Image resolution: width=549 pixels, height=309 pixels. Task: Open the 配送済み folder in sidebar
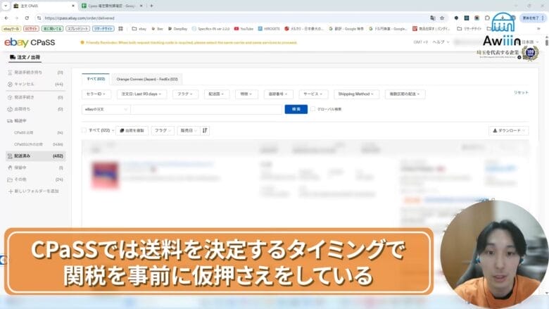[x=35, y=156]
